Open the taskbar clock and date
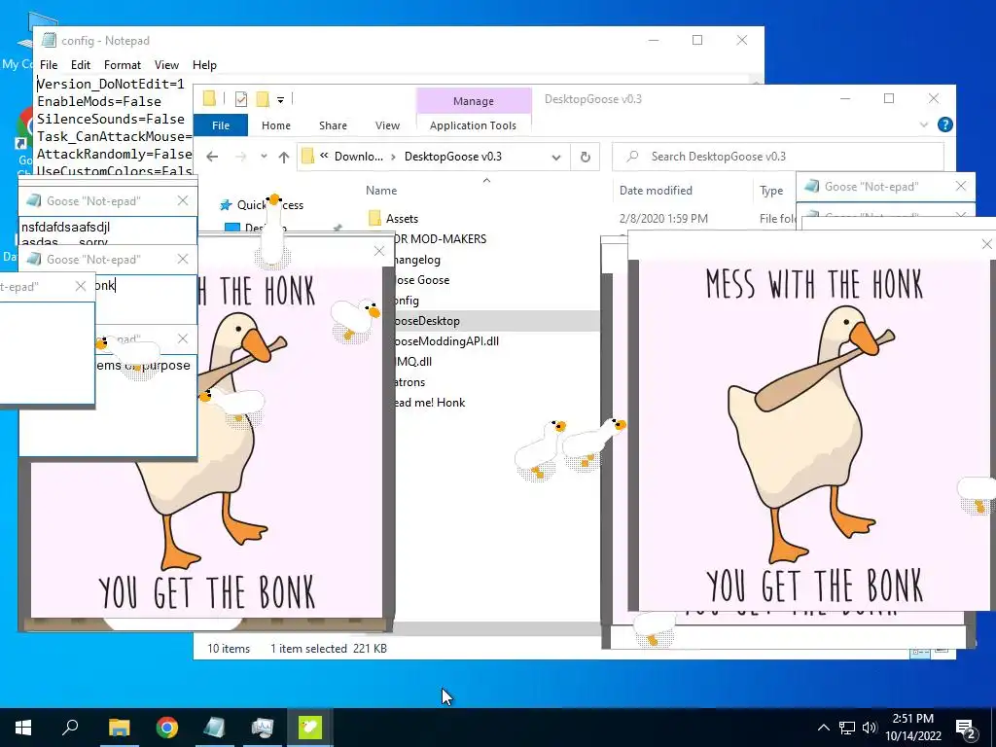The width and height of the screenshot is (996, 747). pos(912,728)
